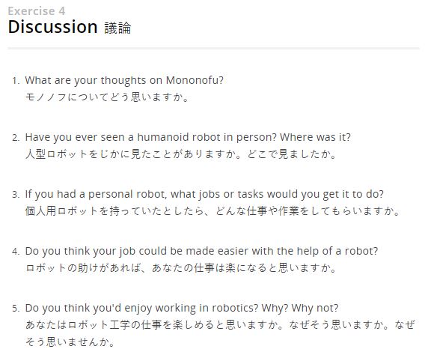Click Japanese text どこで見ましたか

point(292,154)
